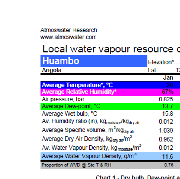
Task: Click the Huambo blue title banner
Action: point(94,61)
